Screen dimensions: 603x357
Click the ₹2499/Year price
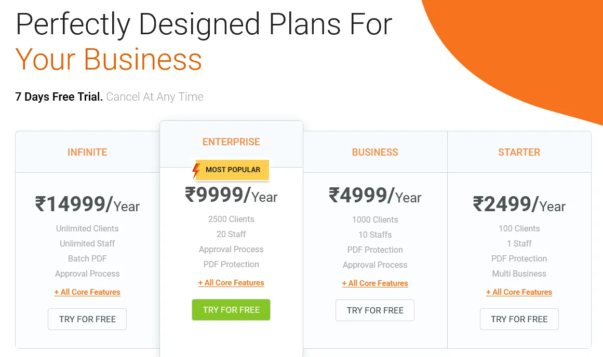tap(519, 204)
